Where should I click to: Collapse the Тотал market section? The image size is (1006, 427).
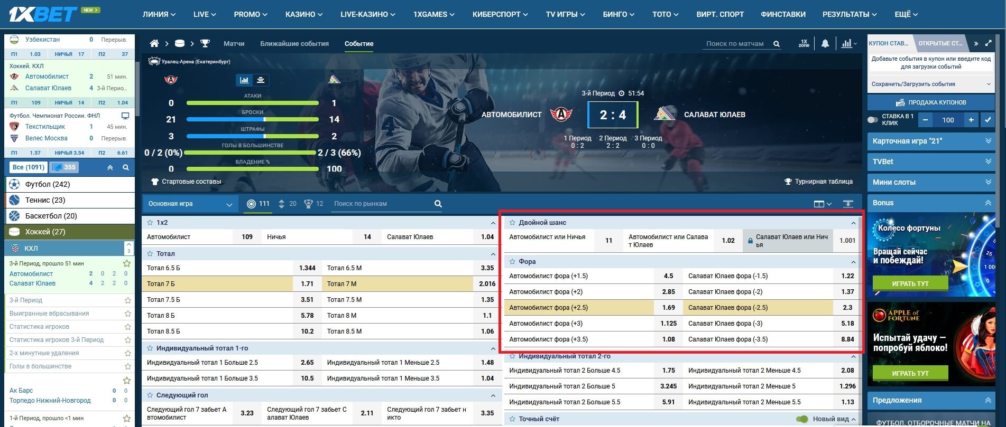click(493, 254)
